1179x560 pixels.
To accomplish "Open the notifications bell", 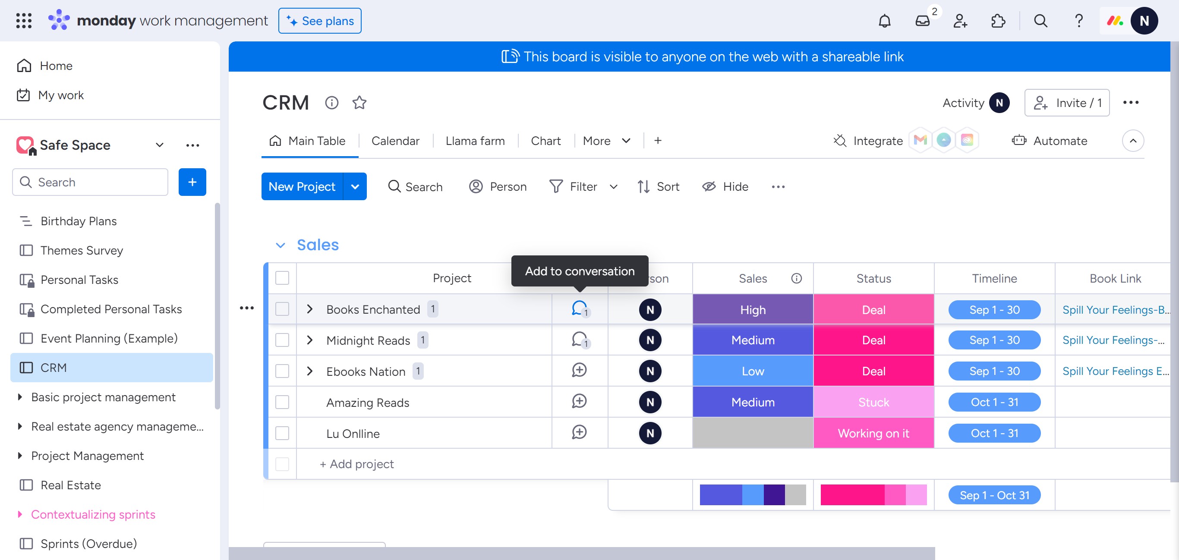I will (884, 21).
